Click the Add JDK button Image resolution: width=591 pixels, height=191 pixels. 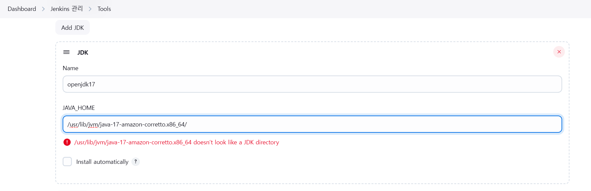73,27
